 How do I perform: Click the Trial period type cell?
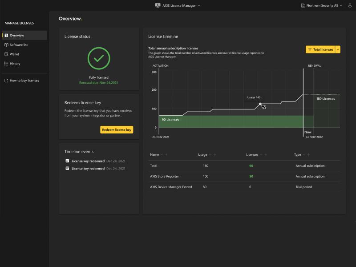[304, 187]
